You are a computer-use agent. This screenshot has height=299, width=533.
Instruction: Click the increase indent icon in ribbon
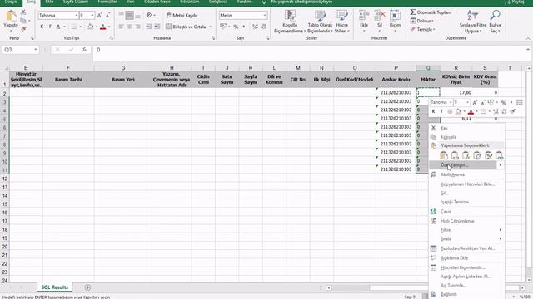pos(157,27)
